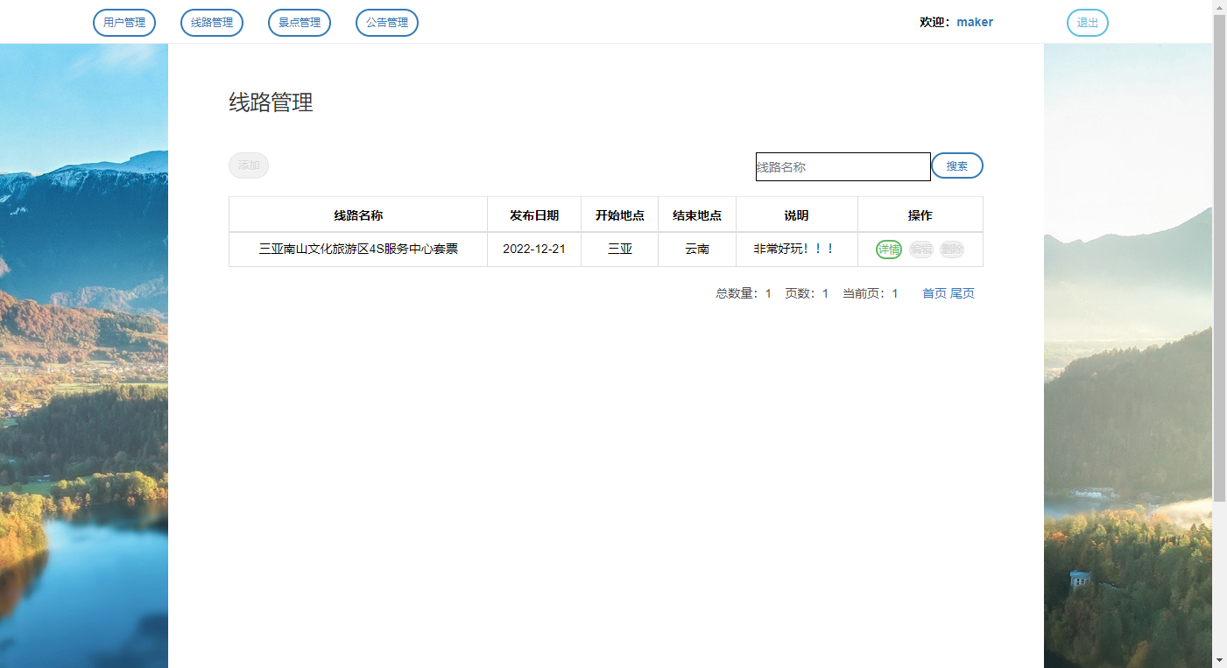The height and width of the screenshot is (668, 1227).
Task: Open 详情 for the 三亚南山 route
Action: click(x=889, y=250)
